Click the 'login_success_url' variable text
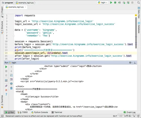 [26, 24]
